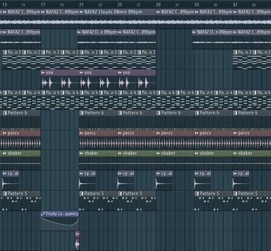Open clip menu icon of vox clip at bar 21
271x251 pixels.
coord(81,73)
